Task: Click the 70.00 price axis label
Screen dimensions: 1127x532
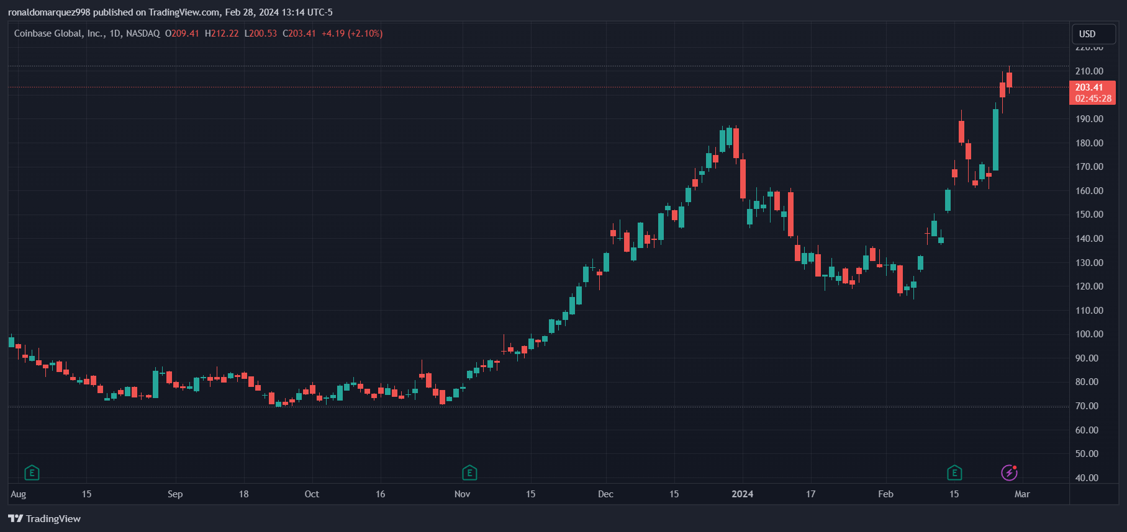Action: click(x=1087, y=406)
